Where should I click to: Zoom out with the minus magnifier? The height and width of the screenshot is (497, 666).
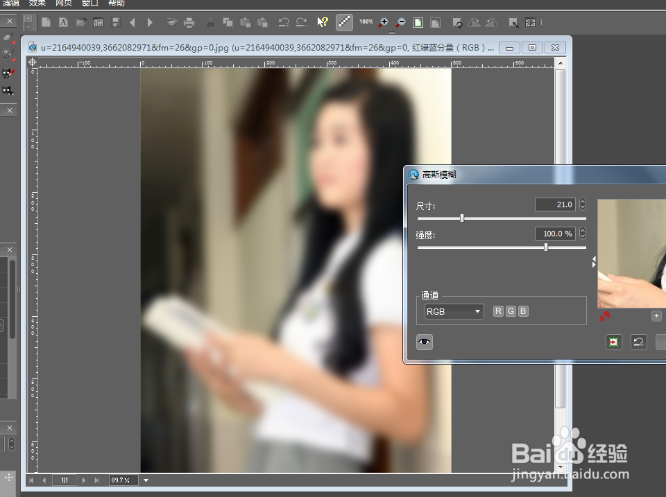(x=400, y=22)
